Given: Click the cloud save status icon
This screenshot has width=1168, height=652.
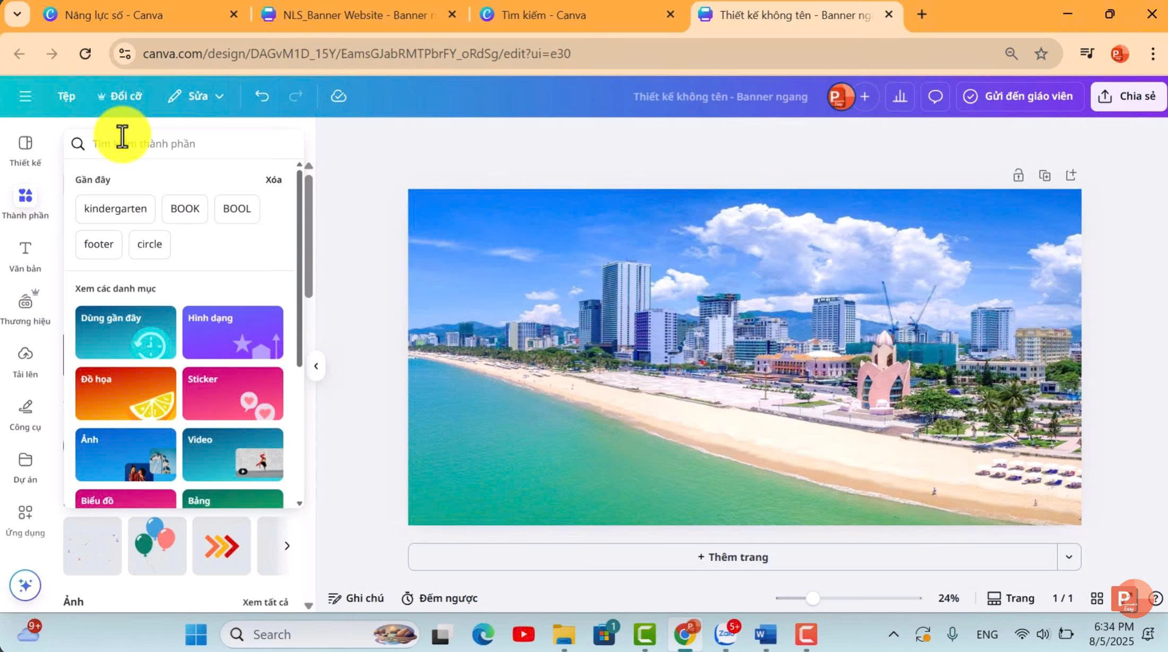Looking at the screenshot, I should [x=338, y=96].
